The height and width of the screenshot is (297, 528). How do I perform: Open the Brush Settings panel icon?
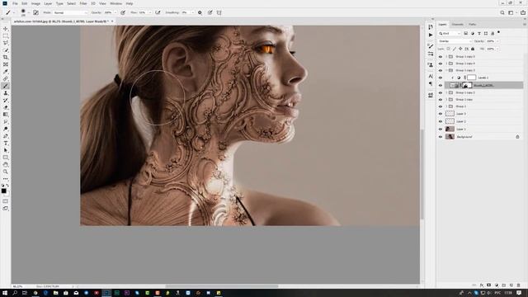coord(35,12)
